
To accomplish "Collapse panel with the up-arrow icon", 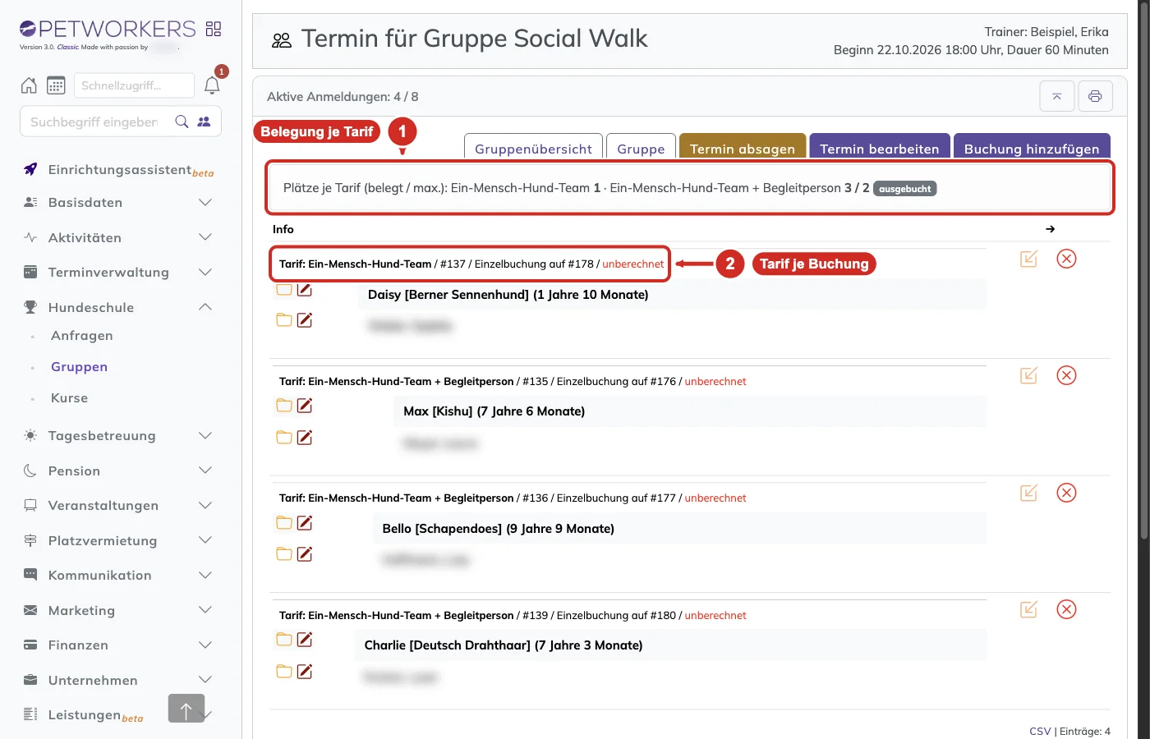I will click(1057, 96).
